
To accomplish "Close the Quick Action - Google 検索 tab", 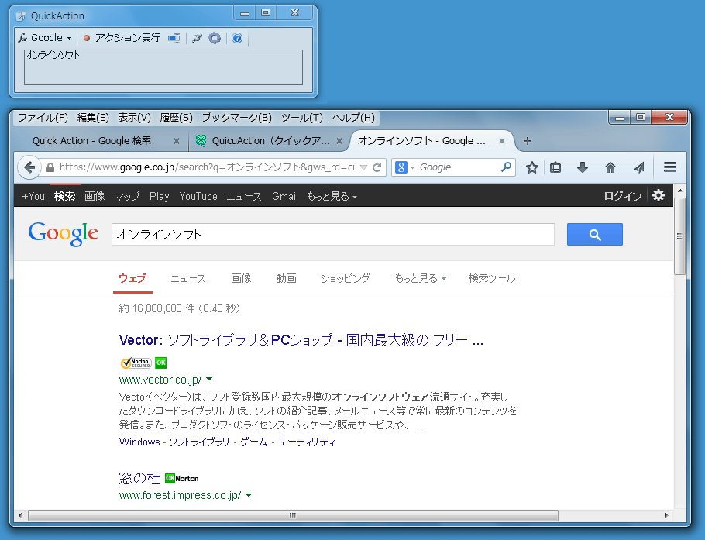I will pos(177,141).
